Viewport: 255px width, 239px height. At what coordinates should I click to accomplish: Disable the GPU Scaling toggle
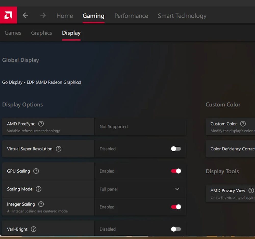point(176,171)
